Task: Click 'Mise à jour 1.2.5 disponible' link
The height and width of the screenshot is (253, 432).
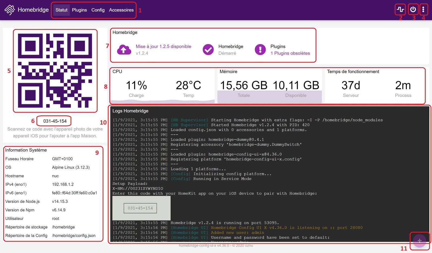Action: [x=163, y=46]
